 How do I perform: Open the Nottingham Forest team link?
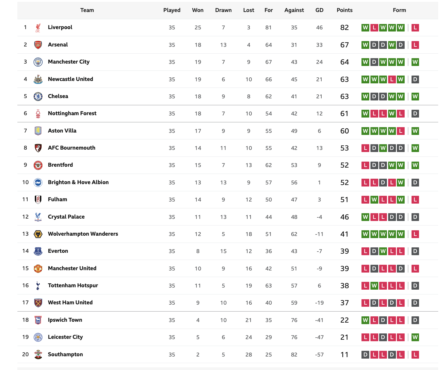click(x=72, y=113)
